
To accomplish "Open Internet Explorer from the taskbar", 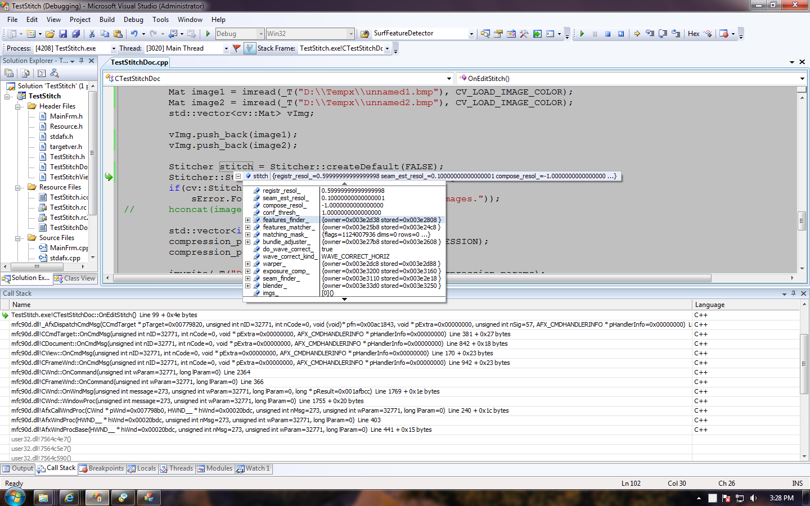I will click(69, 498).
